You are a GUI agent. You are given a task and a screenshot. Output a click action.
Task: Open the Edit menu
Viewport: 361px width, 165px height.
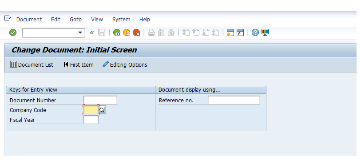[56, 20]
